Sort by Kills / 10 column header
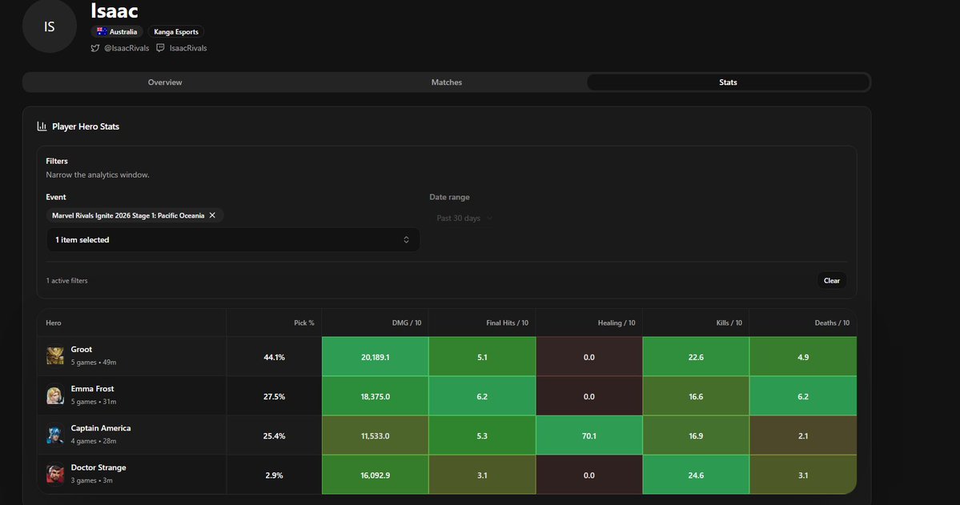The image size is (960, 505). point(729,323)
